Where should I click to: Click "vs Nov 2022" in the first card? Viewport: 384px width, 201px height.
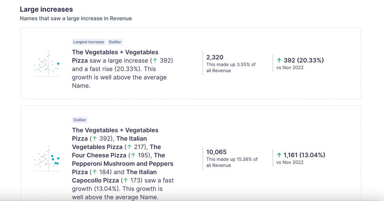click(290, 68)
